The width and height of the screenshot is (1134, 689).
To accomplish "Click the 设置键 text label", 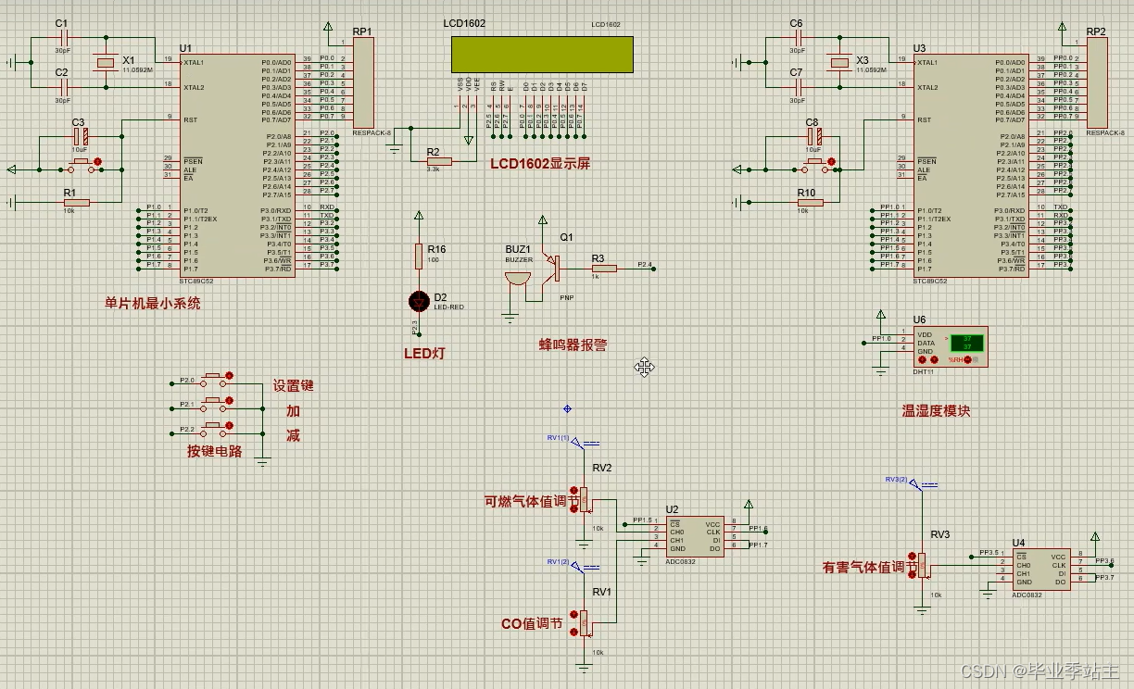I will tap(293, 386).
